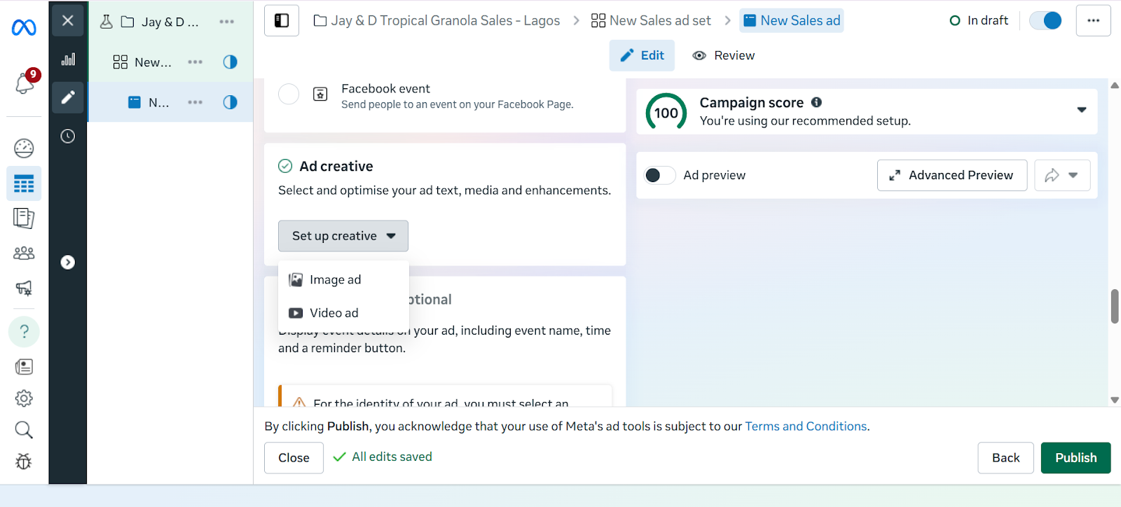The image size is (1121, 507).
Task: Open the audiences people icon
Action: (24, 253)
